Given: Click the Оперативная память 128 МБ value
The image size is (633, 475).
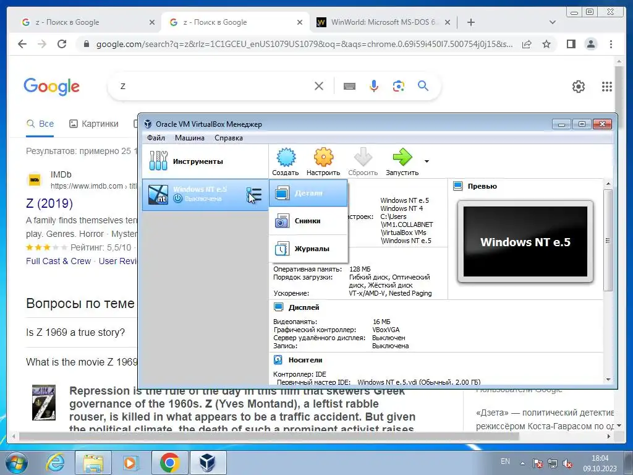Looking at the screenshot, I should [x=360, y=269].
